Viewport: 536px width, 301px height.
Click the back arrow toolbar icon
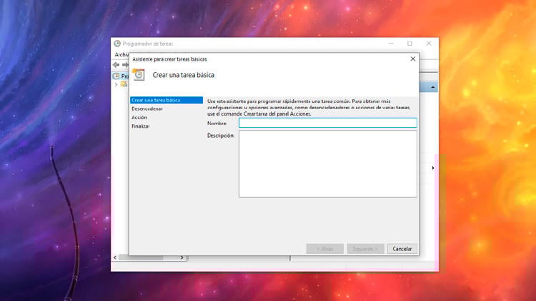pyautogui.click(x=116, y=65)
